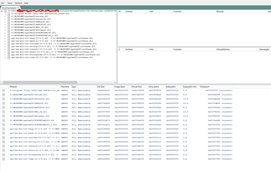271x171 pixels.
Task: Expand the nvcuda.dll tree node
Action: tap(5, 16)
